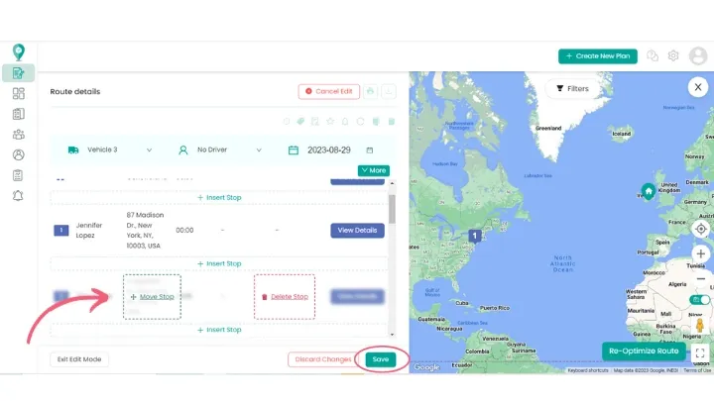Click the Move Stop link
Image resolution: width=714 pixels, height=401 pixels.
(x=153, y=296)
